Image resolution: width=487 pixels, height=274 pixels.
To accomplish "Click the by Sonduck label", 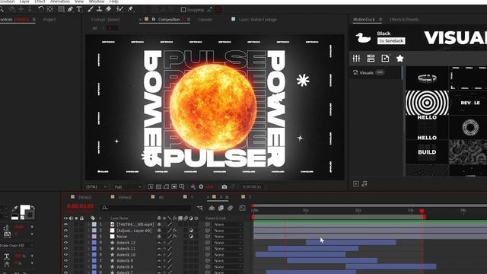I will tap(391, 40).
